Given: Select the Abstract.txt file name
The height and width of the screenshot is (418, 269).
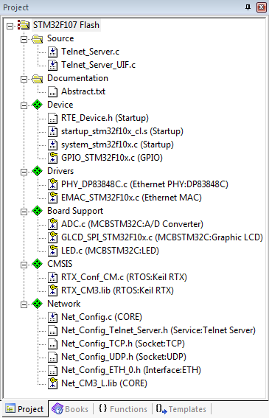Looking at the screenshot, I should pyautogui.click(x=83, y=91).
